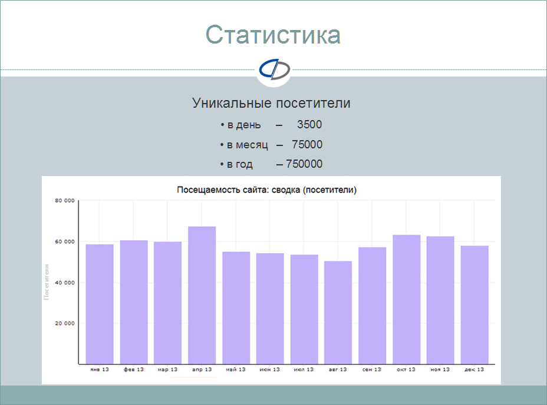Screen dimensions: 547x405
Task: Click the blue circular logo icon
Action: (273, 70)
